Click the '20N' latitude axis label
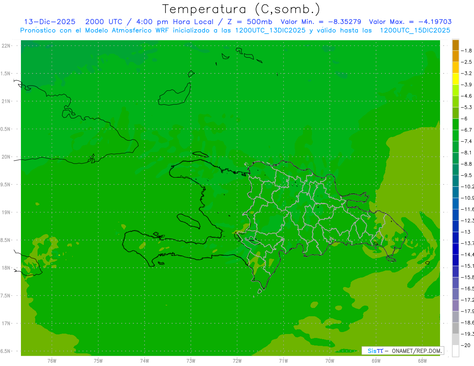The width and height of the screenshot is (474, 366). 6,157
